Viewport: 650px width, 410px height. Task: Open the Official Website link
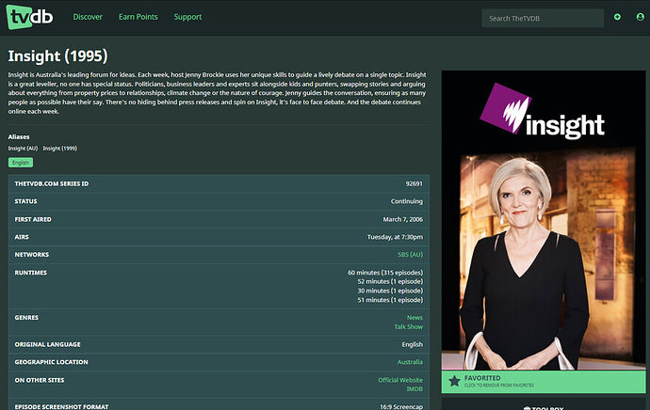click(400, 380)
